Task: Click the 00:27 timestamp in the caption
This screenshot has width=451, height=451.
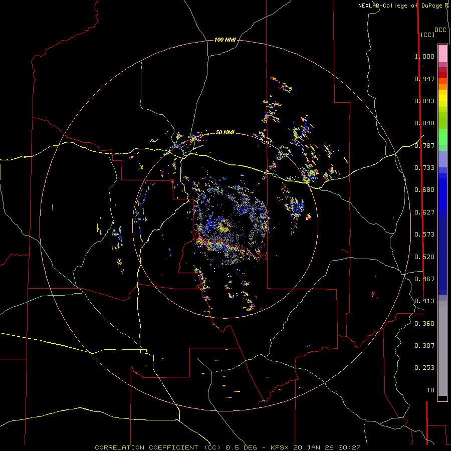Action: click(349, 447)
